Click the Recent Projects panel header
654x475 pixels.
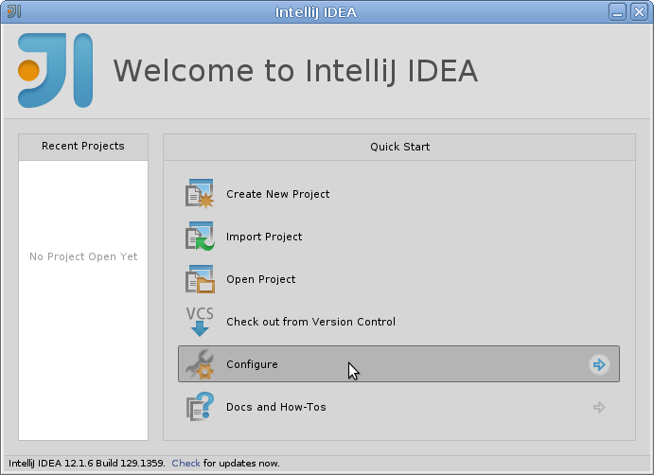click(x=83, y=147)
